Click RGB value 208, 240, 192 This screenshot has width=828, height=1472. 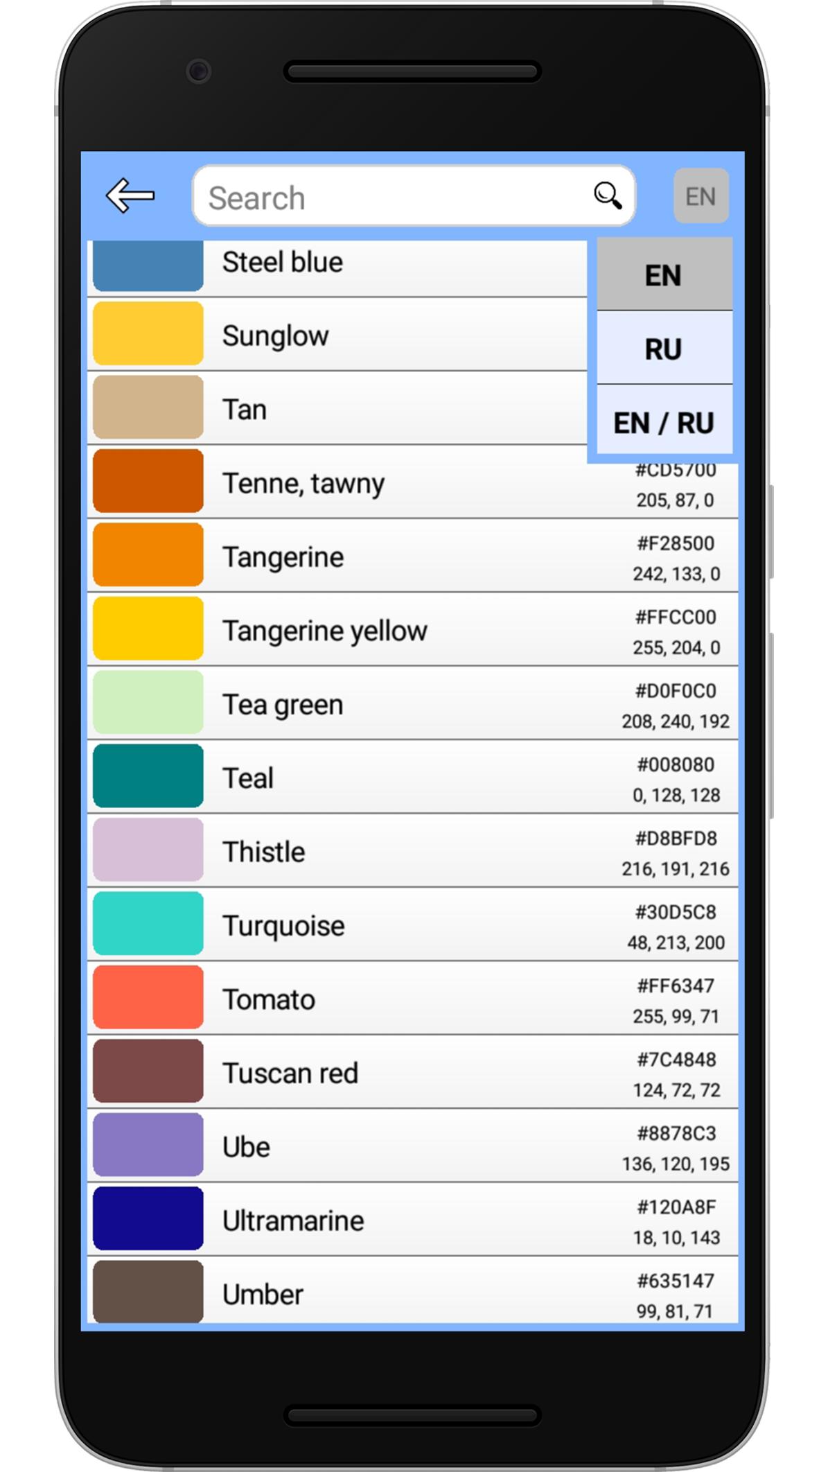pyautogui.click(x=676, y=721)
